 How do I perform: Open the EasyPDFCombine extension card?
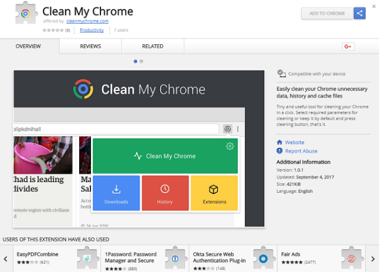coord(57,258)
